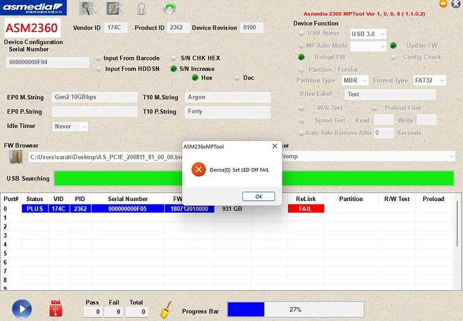Click the 931 GB capacity cell
Image resolution: width=463 pixels, height=321 pixels.
[x=232, y=209]
